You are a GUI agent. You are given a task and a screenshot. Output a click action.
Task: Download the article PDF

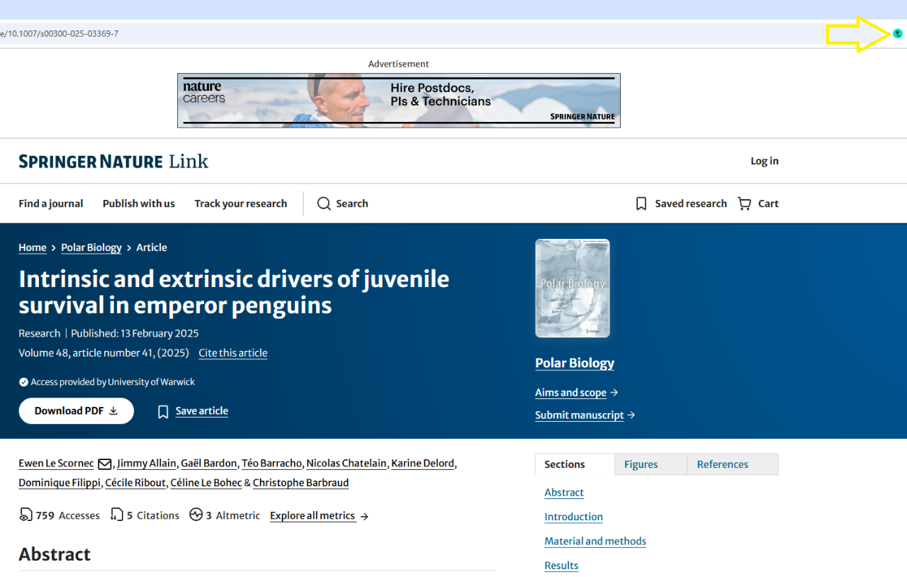pyautogui.click(x=76, y=410)
